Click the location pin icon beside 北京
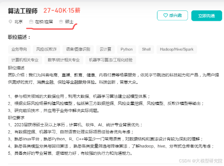224x166 pixels. tap(10, 22)
